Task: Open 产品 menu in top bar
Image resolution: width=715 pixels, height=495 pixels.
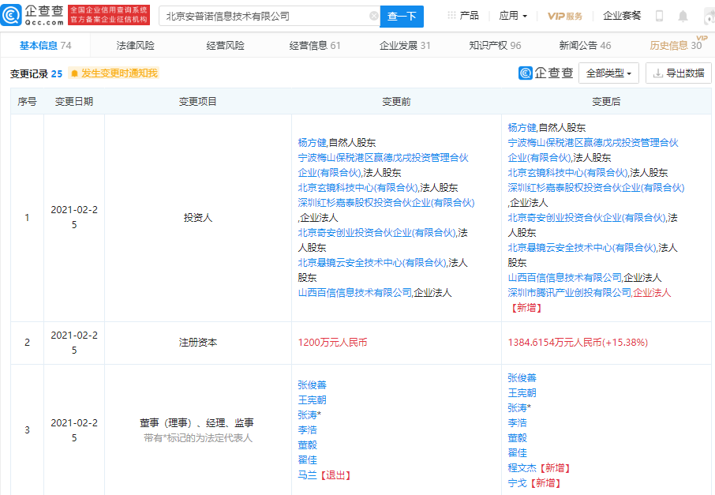Action: point(470,16)
